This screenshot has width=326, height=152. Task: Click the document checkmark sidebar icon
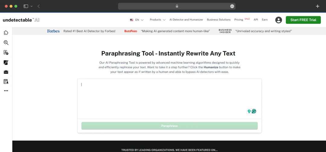(6, 52)
